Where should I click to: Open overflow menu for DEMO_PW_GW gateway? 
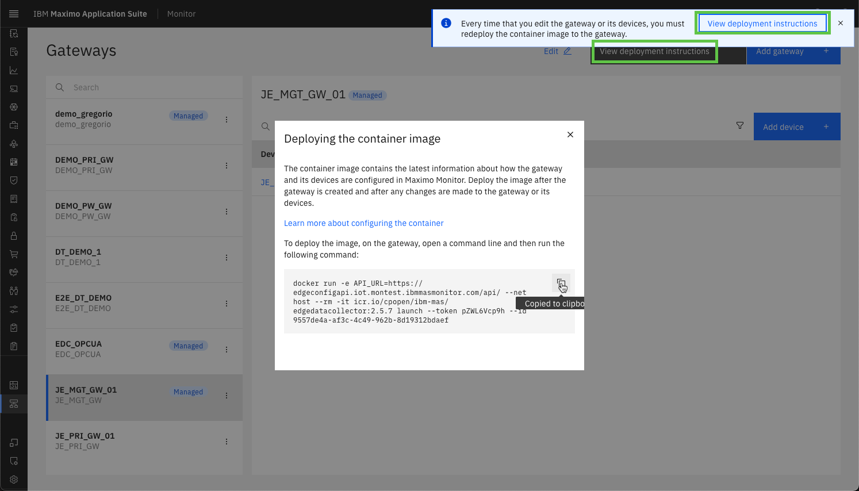click(227, 212)
